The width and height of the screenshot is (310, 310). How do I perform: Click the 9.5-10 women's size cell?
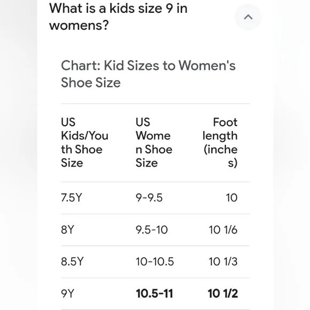(152, 229)
